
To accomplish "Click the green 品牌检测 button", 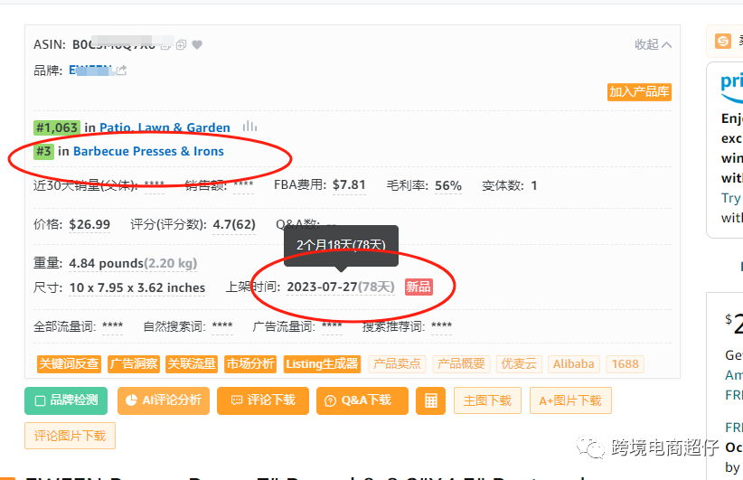I will pos(66,400).
